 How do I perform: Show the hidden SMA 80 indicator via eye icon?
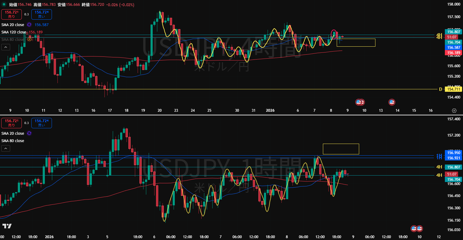point(29,40)
